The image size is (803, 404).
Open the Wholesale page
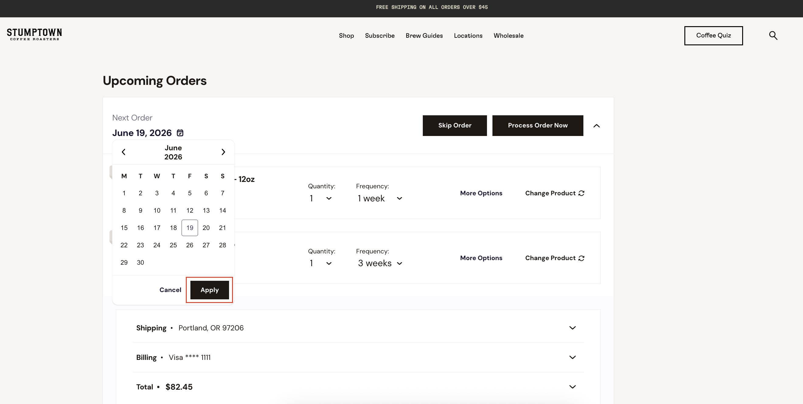(x=509, y=36)
